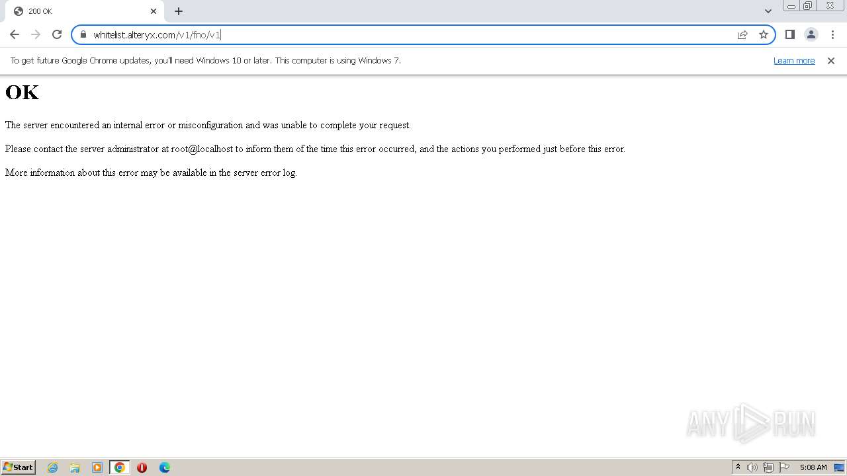The image size is (847, 476).
Task: Launch Internet Explorer from taskbar
Action: [53, 467]
